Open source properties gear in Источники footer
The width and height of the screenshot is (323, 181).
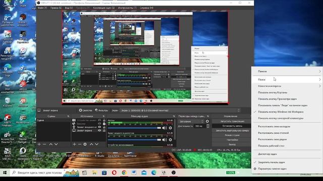85,144
